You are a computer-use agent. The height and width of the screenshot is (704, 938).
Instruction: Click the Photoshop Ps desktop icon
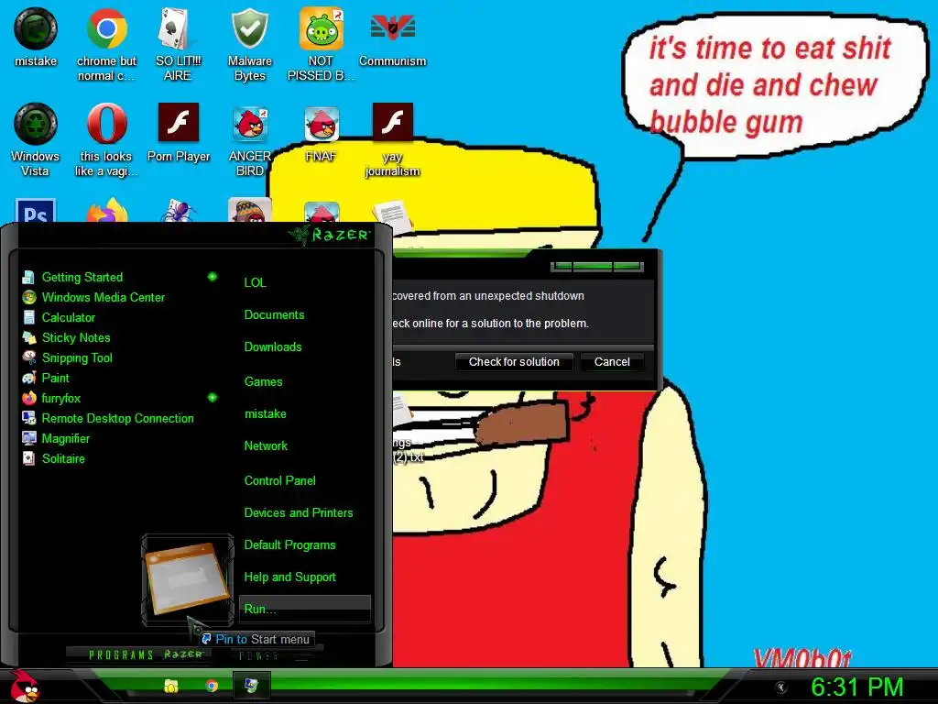tap(36, 211)
